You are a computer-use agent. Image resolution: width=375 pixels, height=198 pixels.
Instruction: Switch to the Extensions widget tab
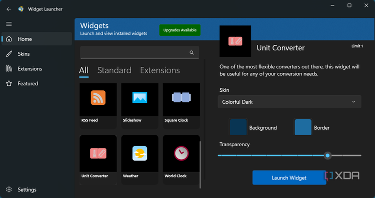pos(160,70)
